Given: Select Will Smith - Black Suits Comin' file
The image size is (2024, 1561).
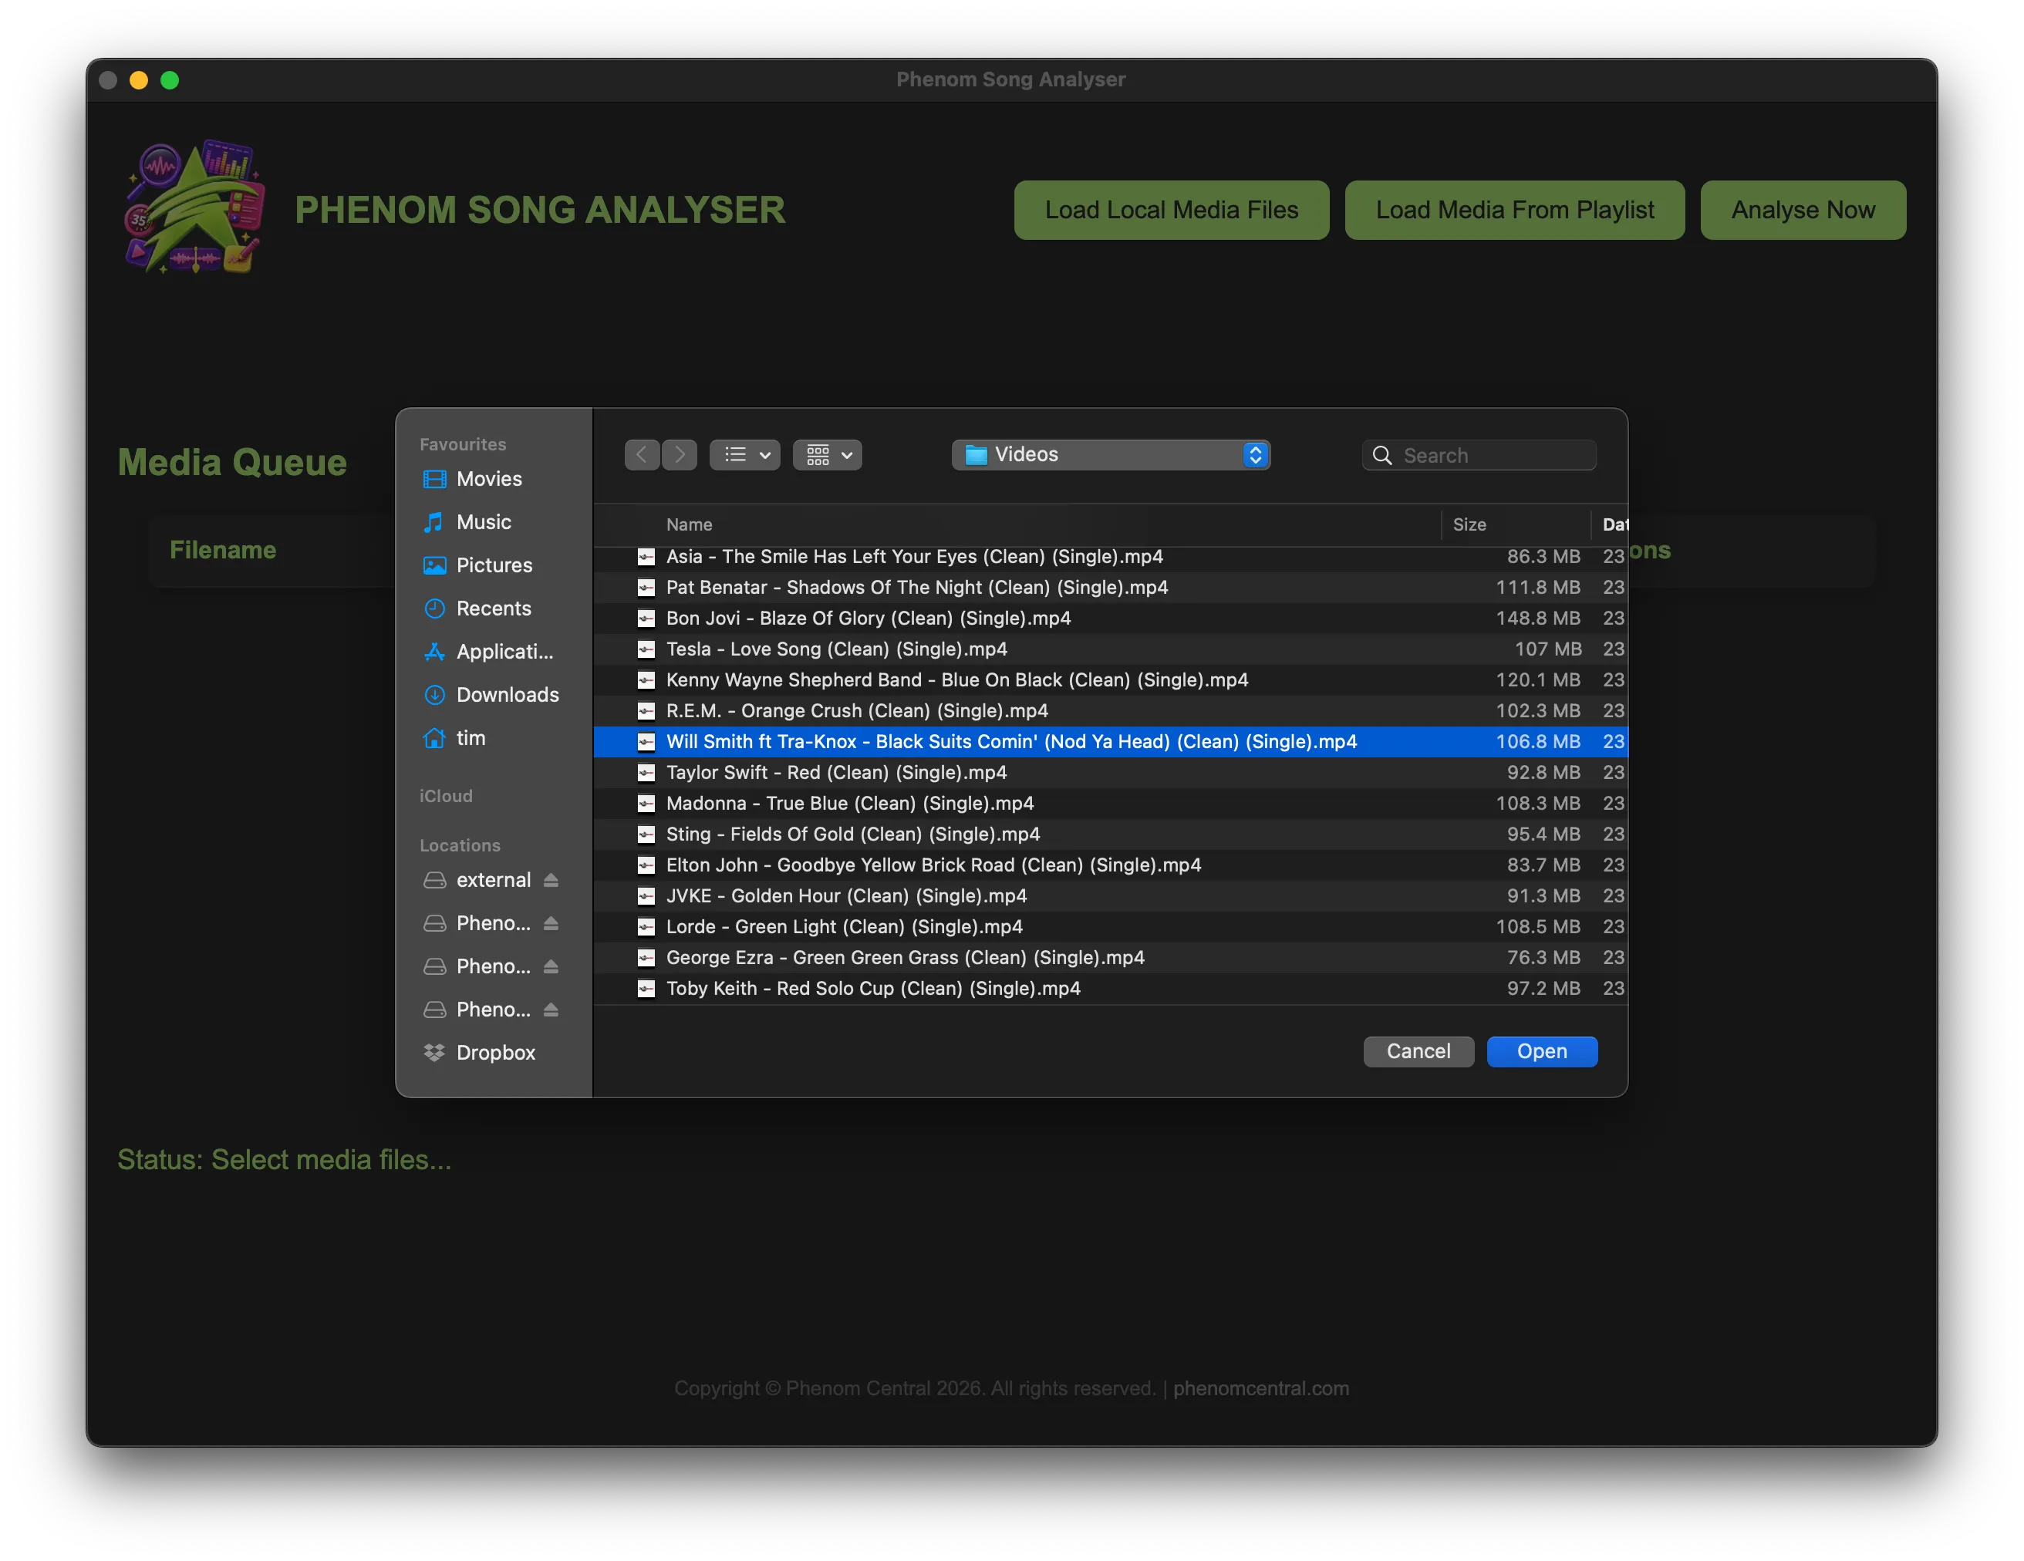Looking at the screenshot, I should click(1110, 741).
